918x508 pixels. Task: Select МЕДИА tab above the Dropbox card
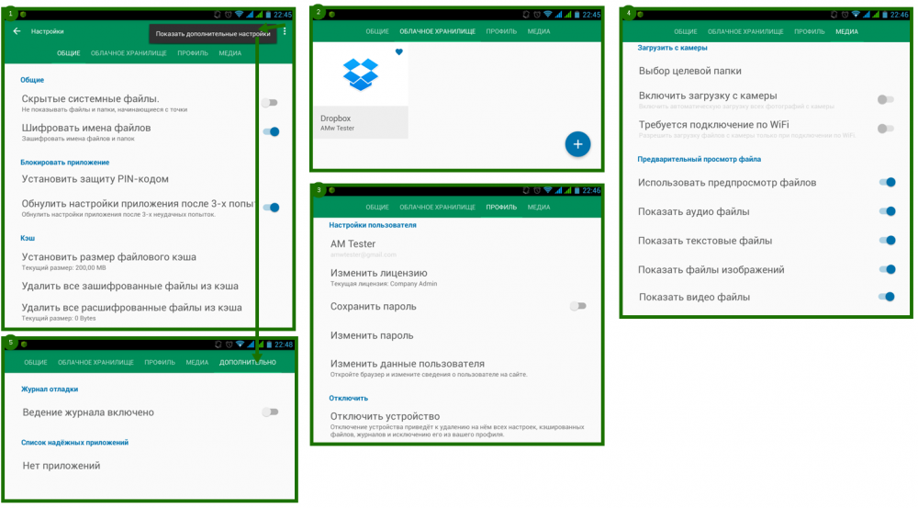click(x=539, y=31)
